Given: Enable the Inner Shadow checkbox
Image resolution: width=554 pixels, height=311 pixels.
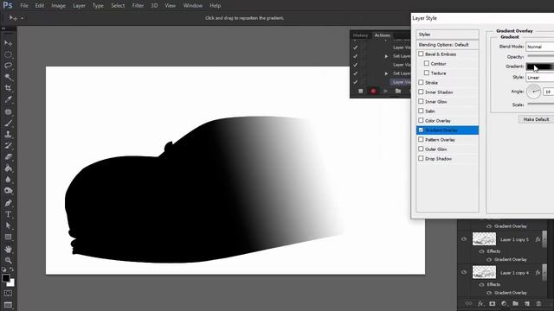Looking at the screenshot, I should tap(421, 92).
